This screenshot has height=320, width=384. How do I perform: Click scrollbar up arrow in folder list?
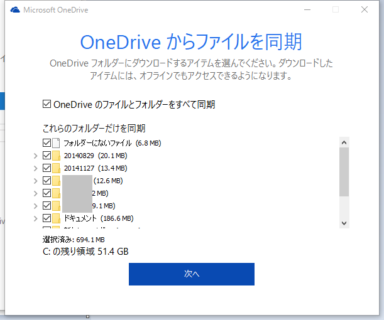(x=344, y=142)
